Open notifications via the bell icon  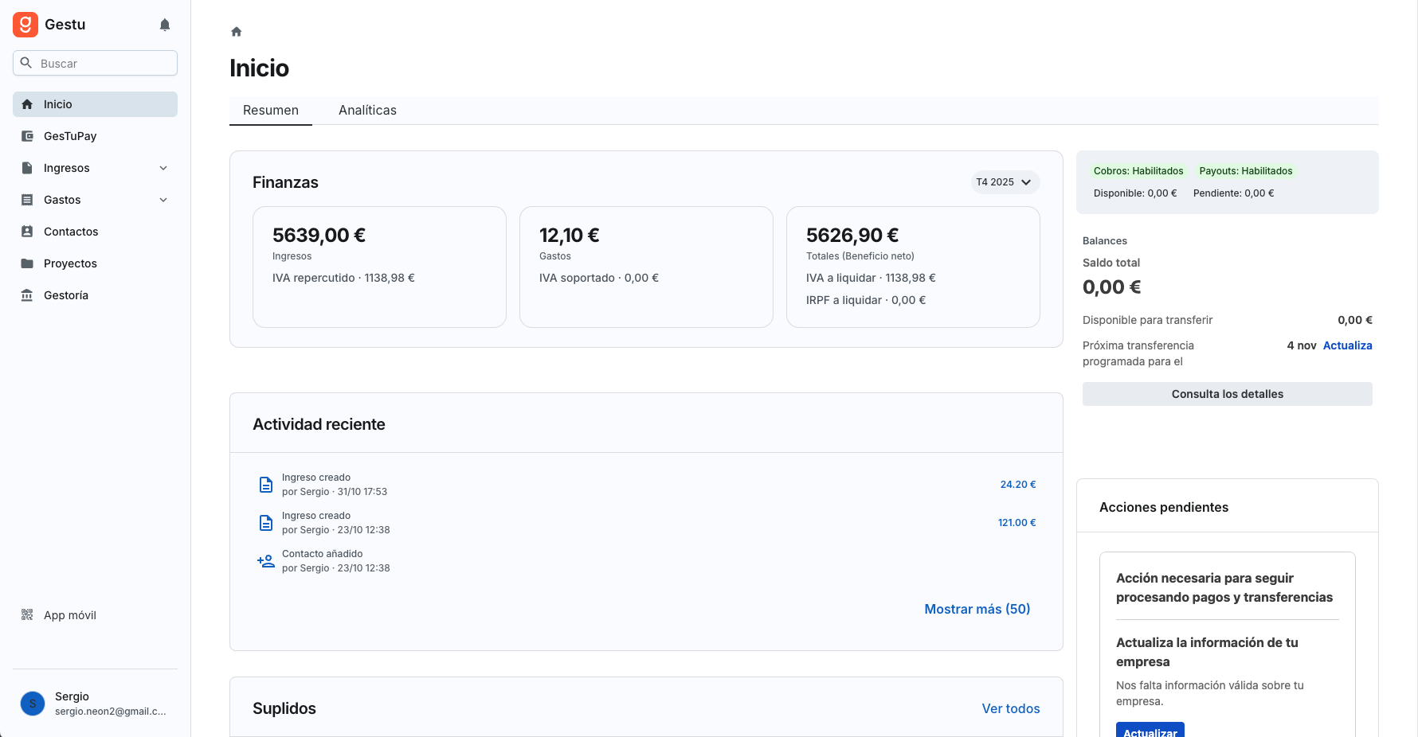pos(164,24)
